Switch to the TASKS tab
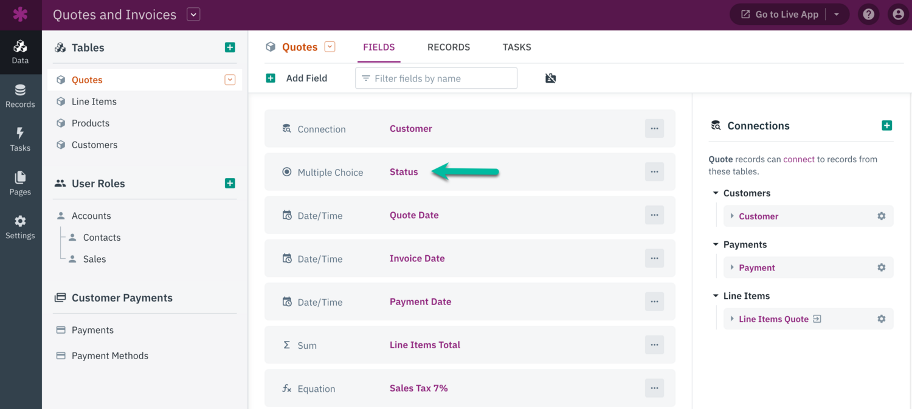The image size is (912, 409). coord(517,47)
